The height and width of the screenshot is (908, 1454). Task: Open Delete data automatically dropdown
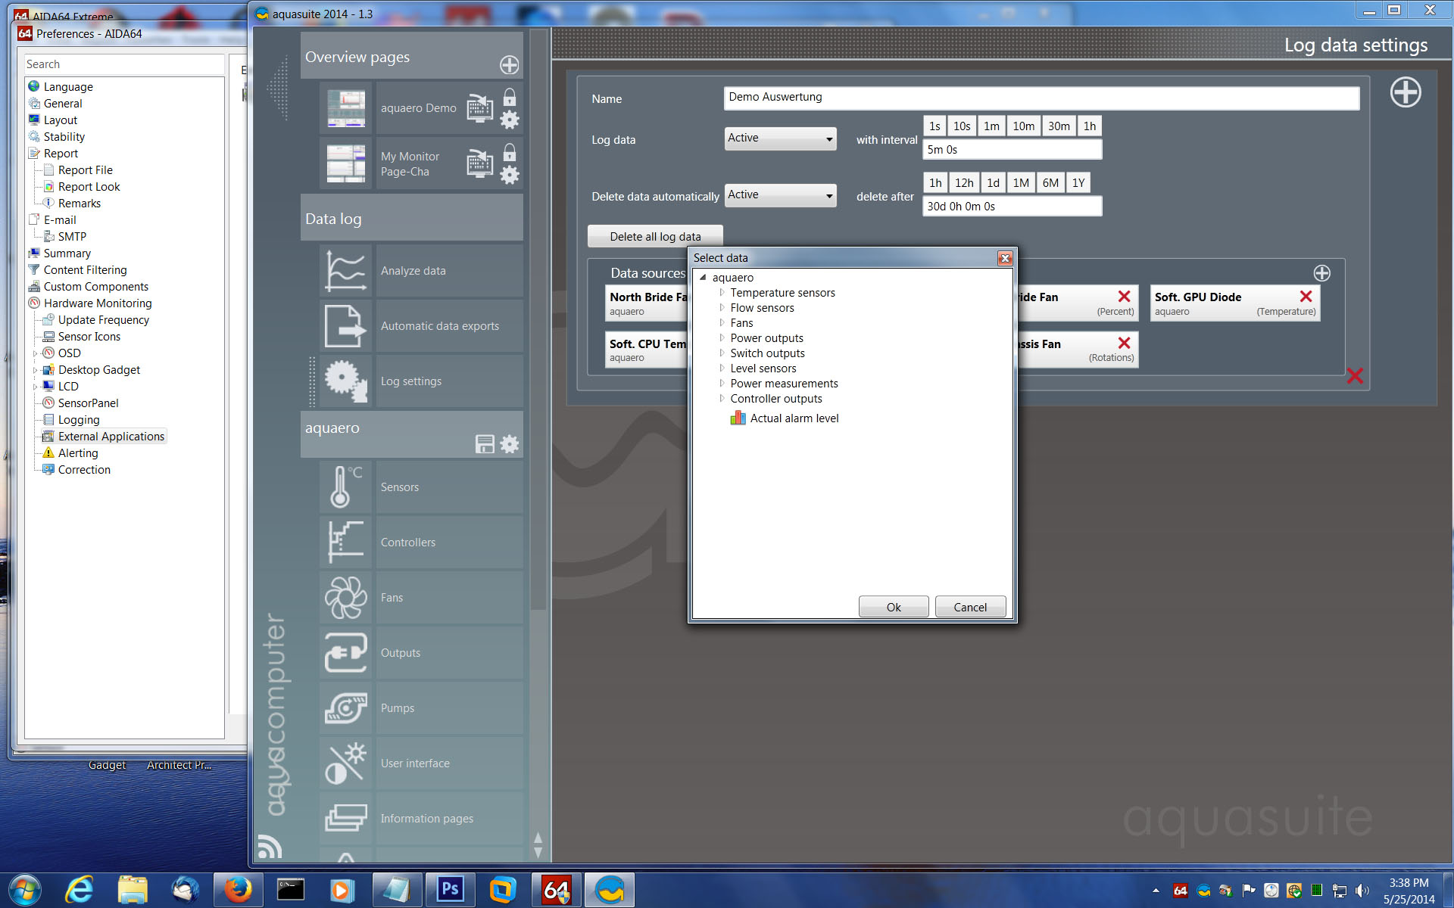coord(780,195)
